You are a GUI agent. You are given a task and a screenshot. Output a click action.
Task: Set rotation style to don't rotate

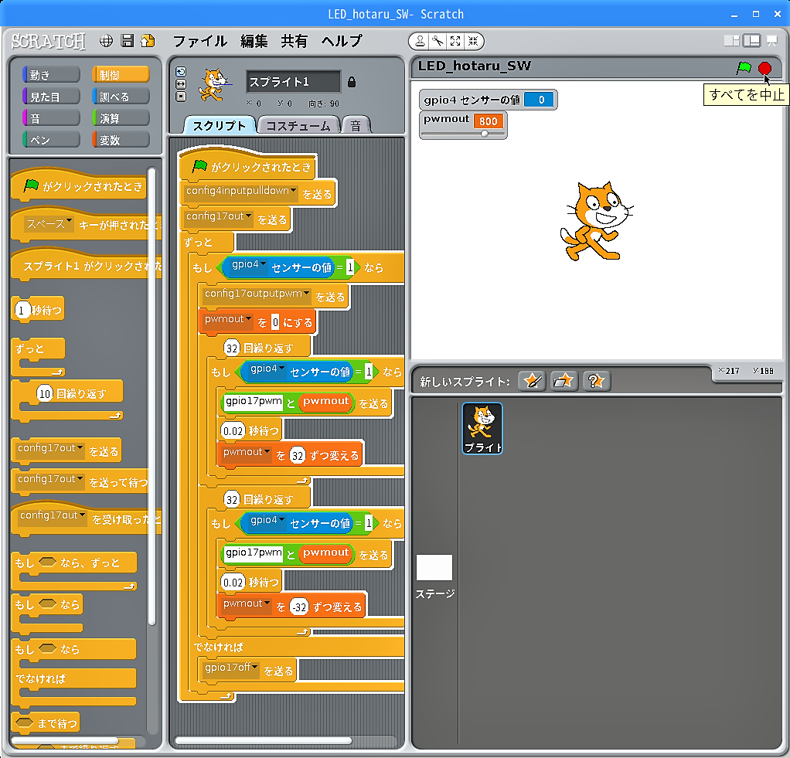point(181,96)
